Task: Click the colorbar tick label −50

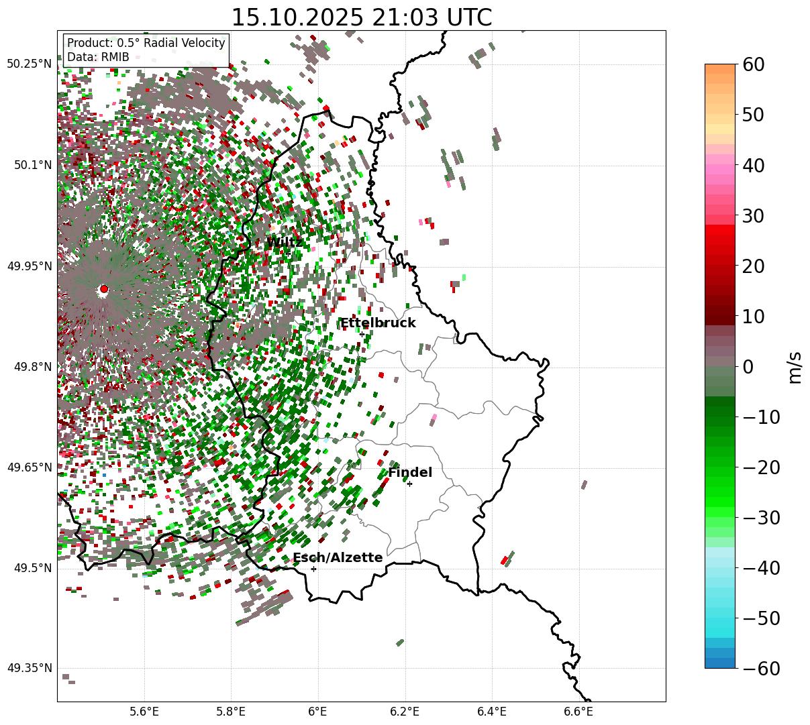Action: [x=762, y=618]
